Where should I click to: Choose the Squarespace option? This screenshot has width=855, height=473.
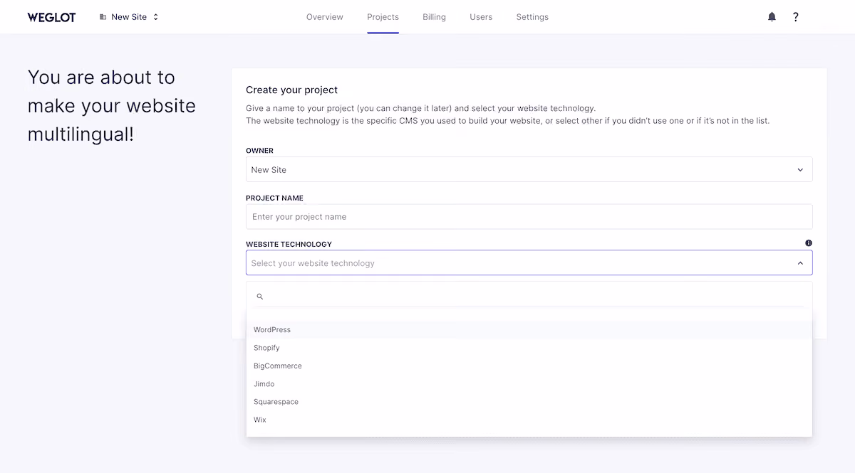coord(529,402)
